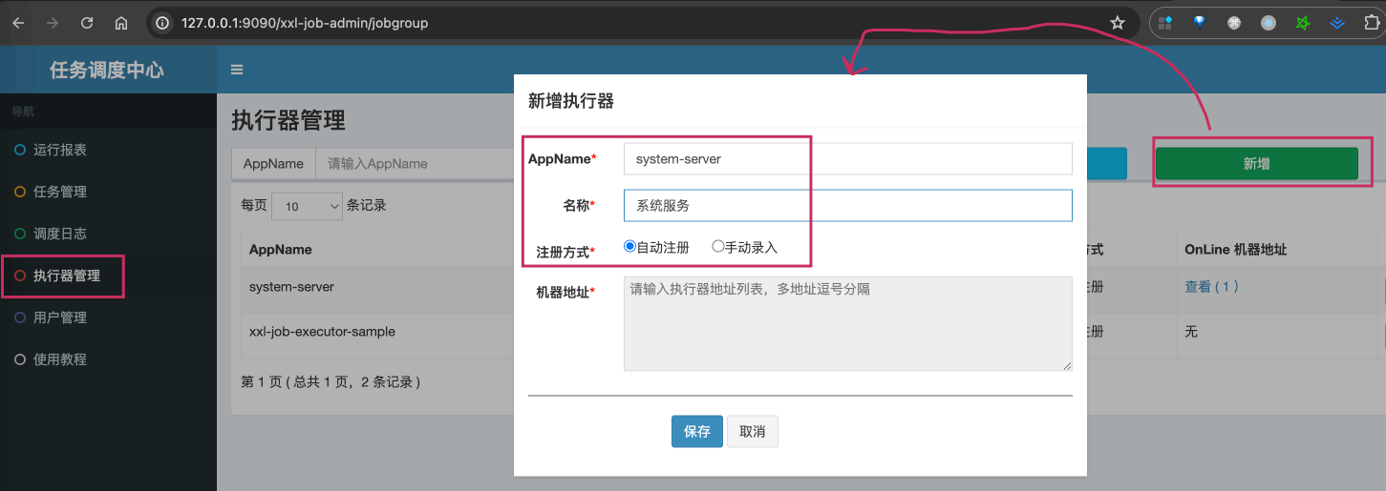
Task: Click the hamburger sidebar toggle icon
Action: [x=237, y=70]
